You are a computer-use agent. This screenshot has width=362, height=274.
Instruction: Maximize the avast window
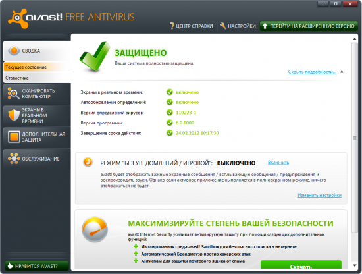coord(336,4)
